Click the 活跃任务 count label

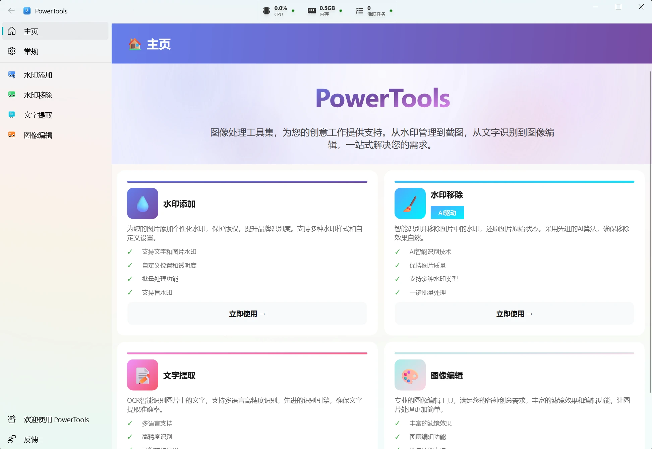point(376,14)
